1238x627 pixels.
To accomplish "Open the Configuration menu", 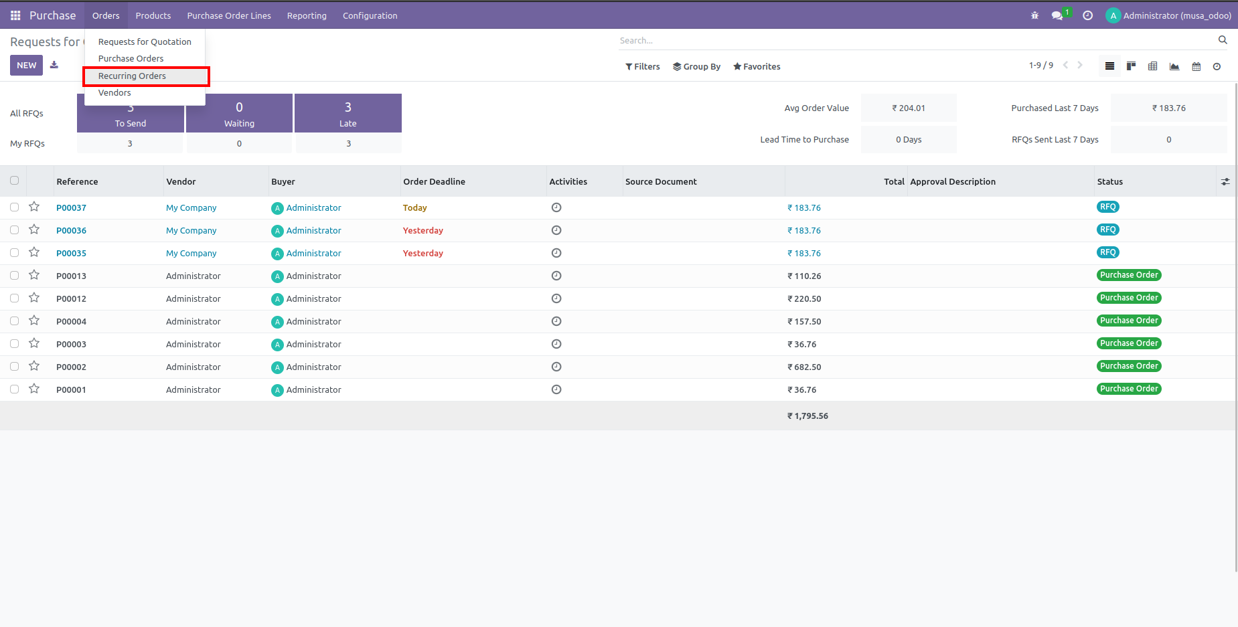I will tap(370, 15).
